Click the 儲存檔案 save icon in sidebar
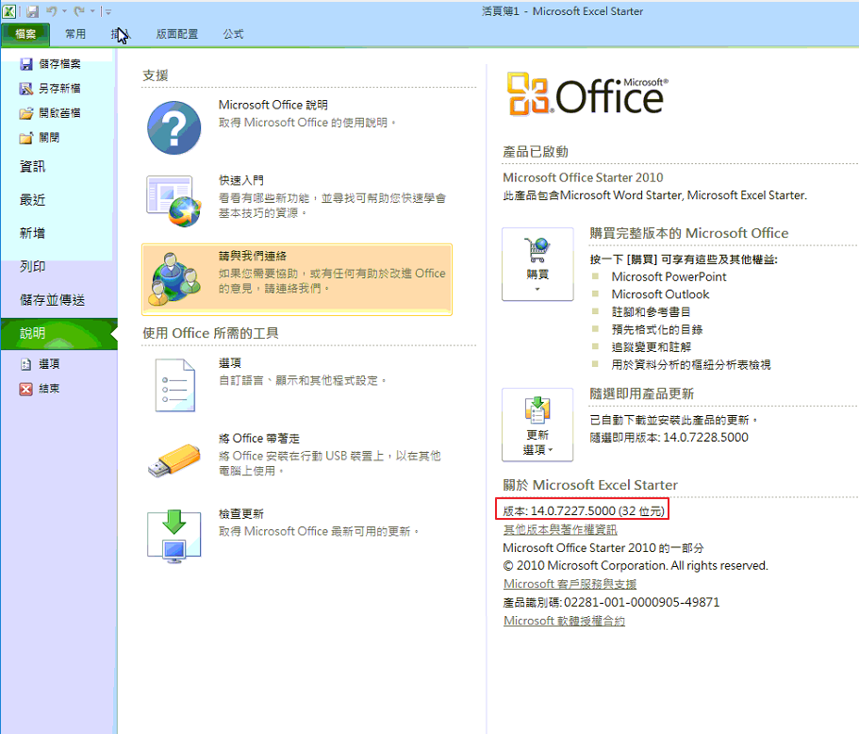The height and width of the screenshot is (734, 859). point(25,64)
